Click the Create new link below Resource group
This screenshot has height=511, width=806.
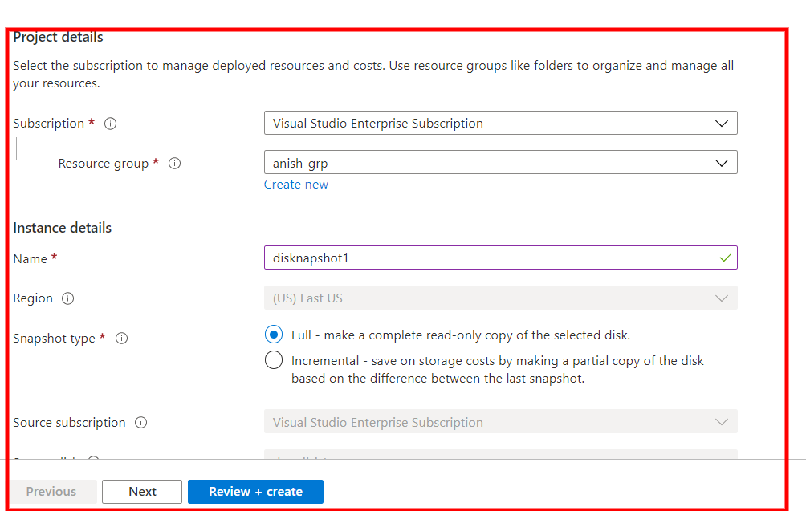295,184
